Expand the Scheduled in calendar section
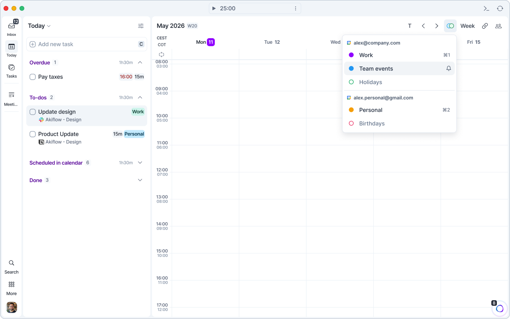 point(140,163)
